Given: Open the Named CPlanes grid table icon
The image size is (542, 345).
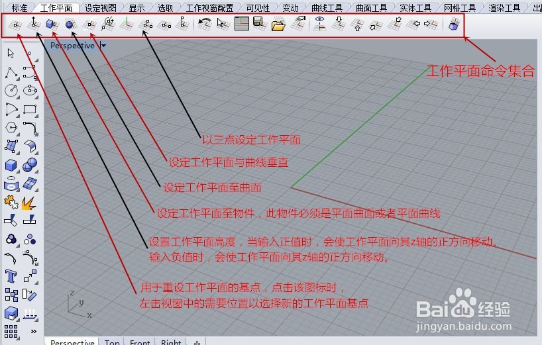Looking at the screenshot, I should pos(241,24).
